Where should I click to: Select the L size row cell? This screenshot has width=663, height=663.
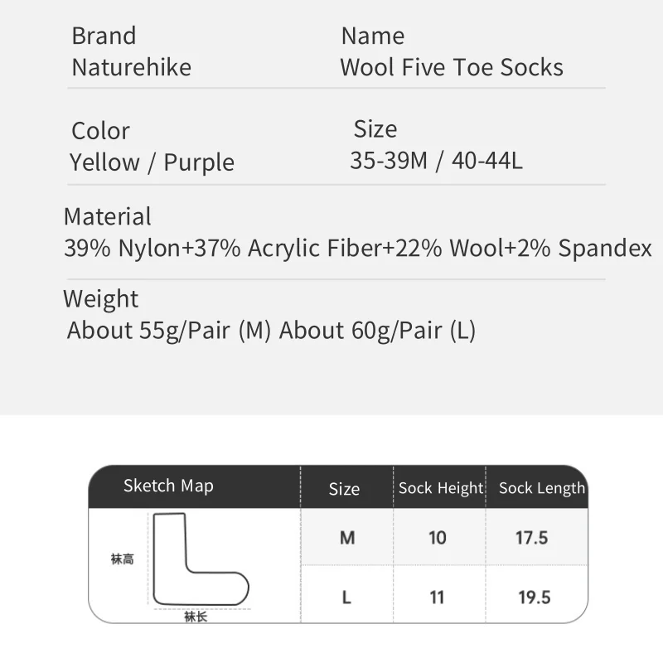(x=346, y=597)
